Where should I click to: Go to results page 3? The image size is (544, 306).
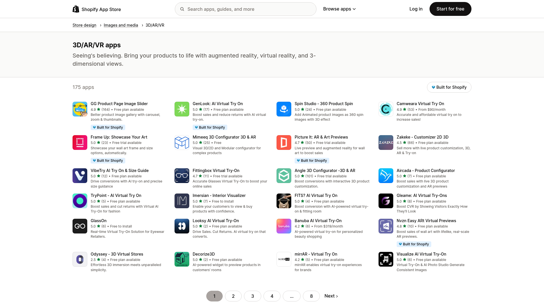[252, 296]
